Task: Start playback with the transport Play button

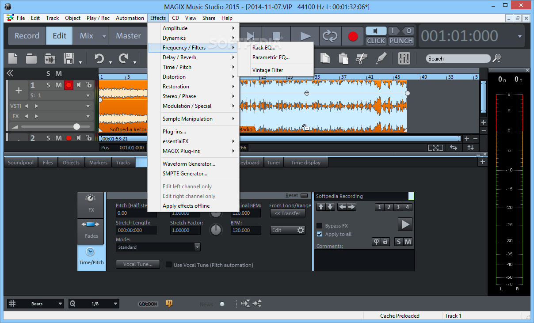Action: pyautogui.click(x=305, y=36)
